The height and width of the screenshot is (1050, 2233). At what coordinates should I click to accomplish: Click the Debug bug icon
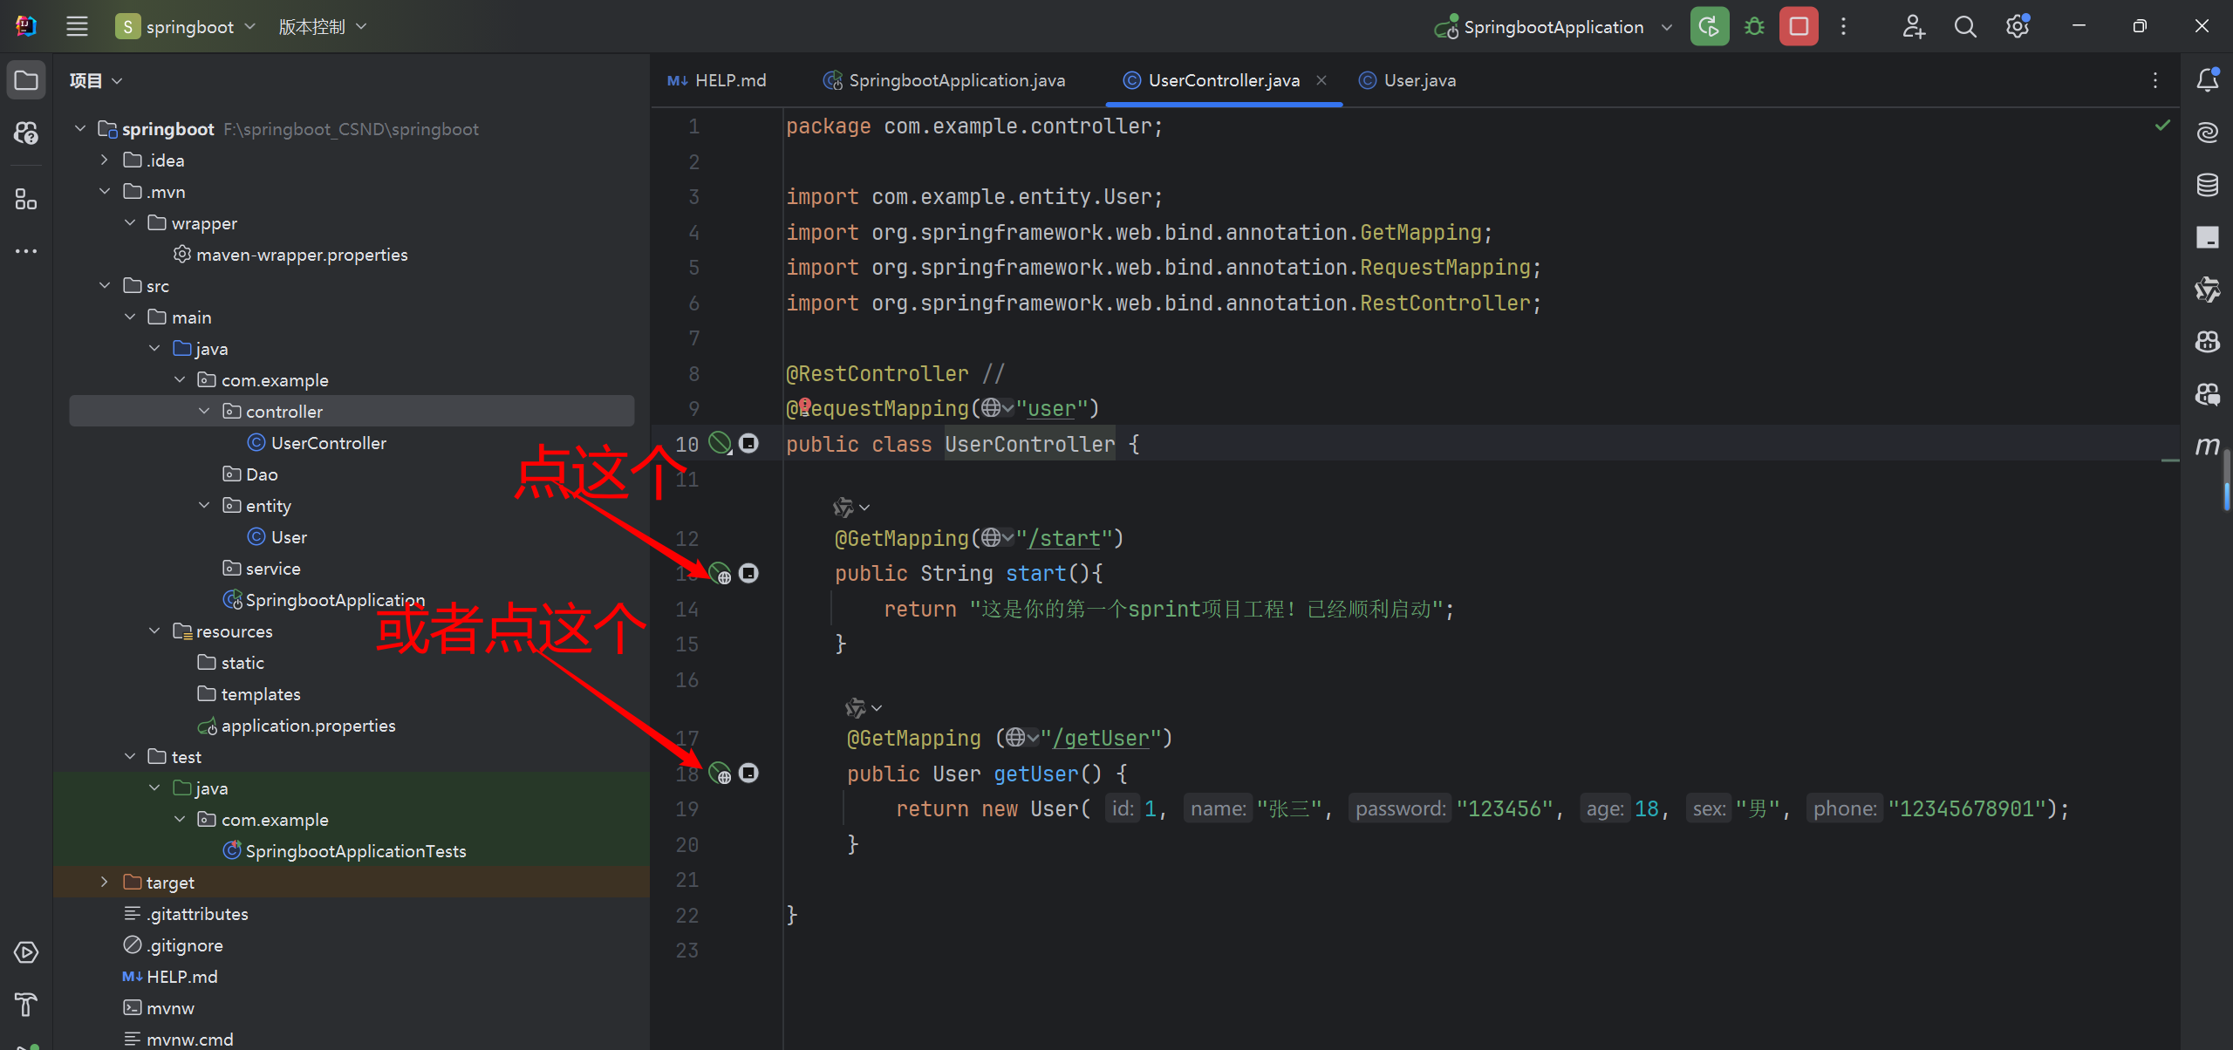pos(1754,27)
